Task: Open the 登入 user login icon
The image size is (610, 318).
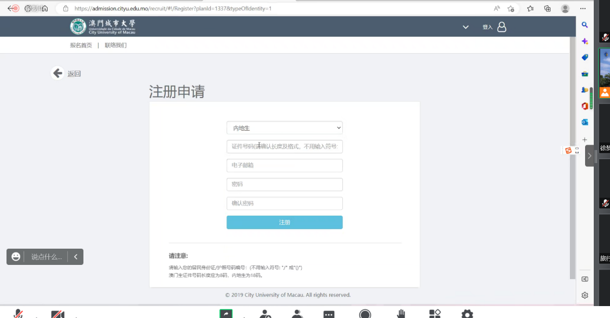Action: [x=502, y=27]
